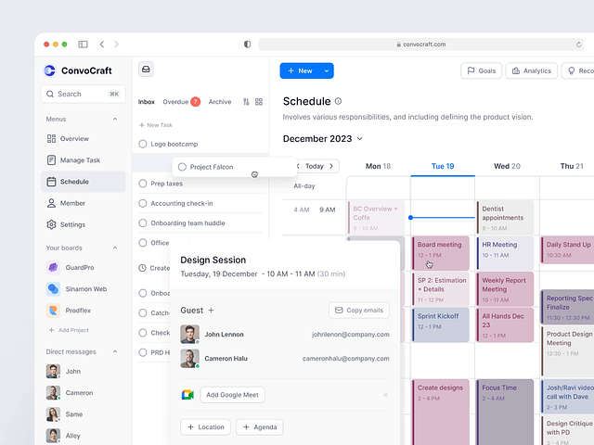Click John Lennon's avatar in guest list
The image size is (594, 445).
point(189,334)
